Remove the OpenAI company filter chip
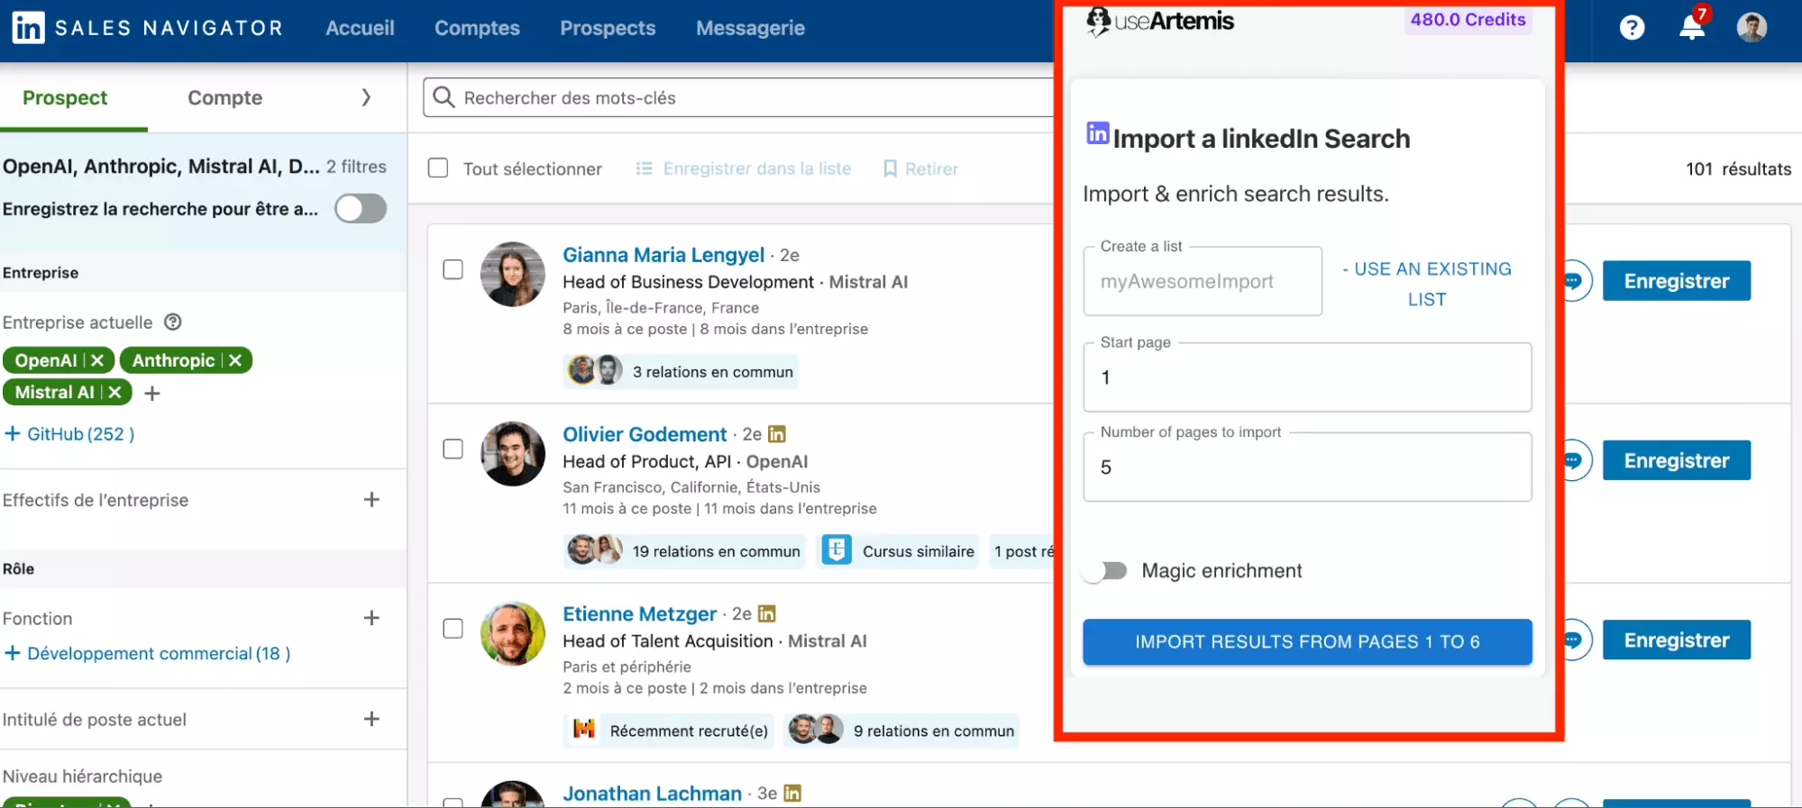 point(97,360)
